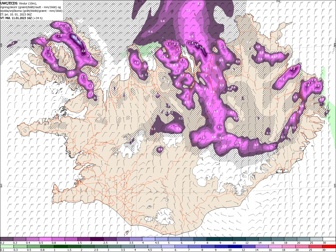Select the light lavender 4–4.5 snow legend swatch
336x252 pixels.
[149, 239]
